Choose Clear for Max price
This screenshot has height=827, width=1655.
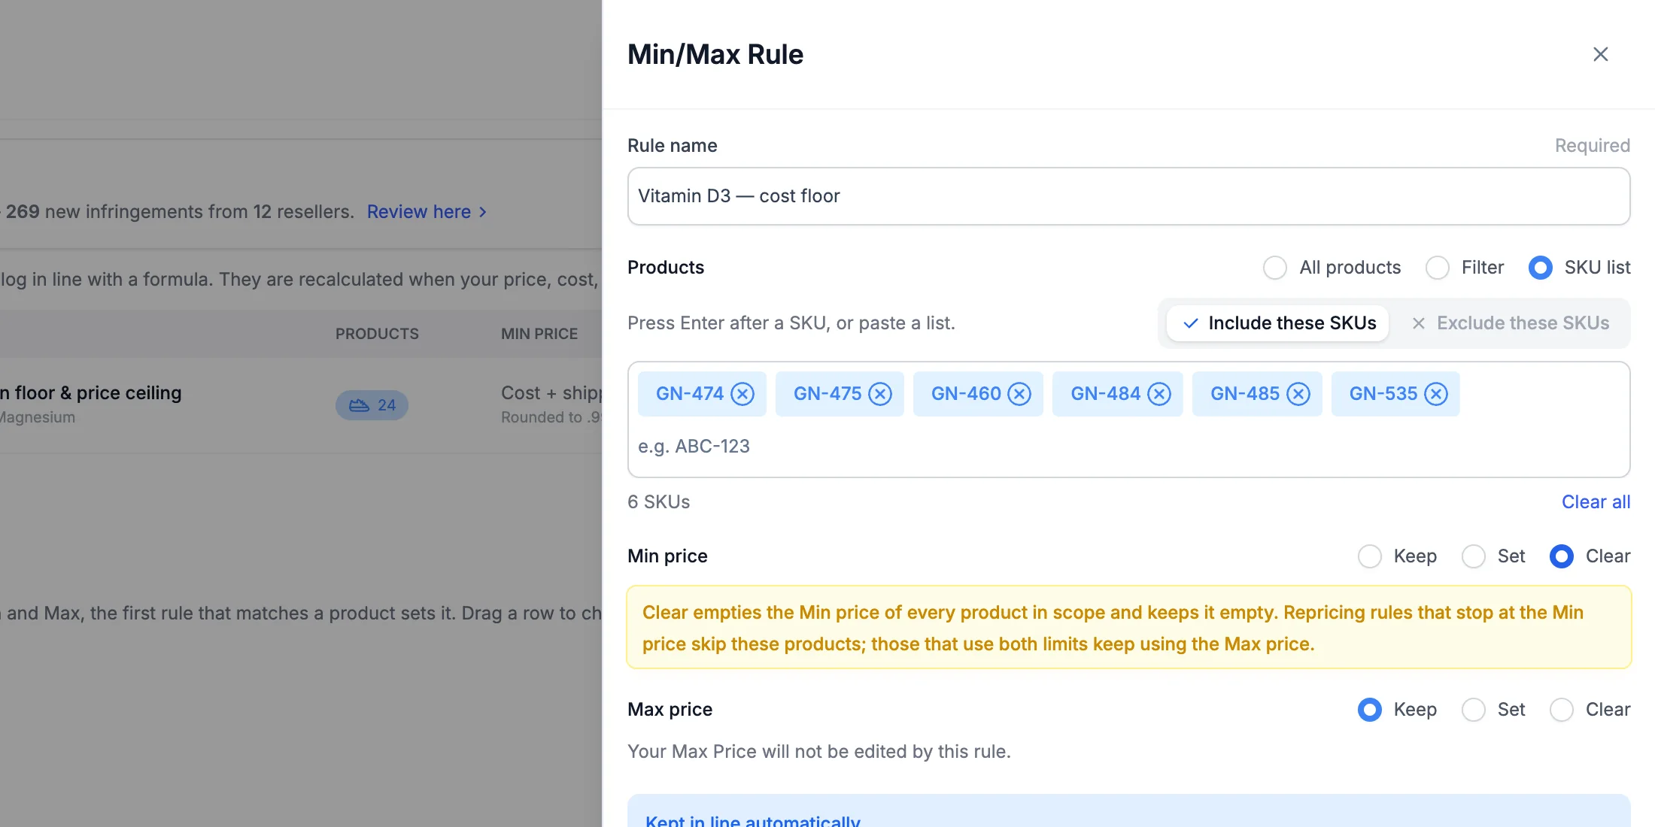(1562, 710)
